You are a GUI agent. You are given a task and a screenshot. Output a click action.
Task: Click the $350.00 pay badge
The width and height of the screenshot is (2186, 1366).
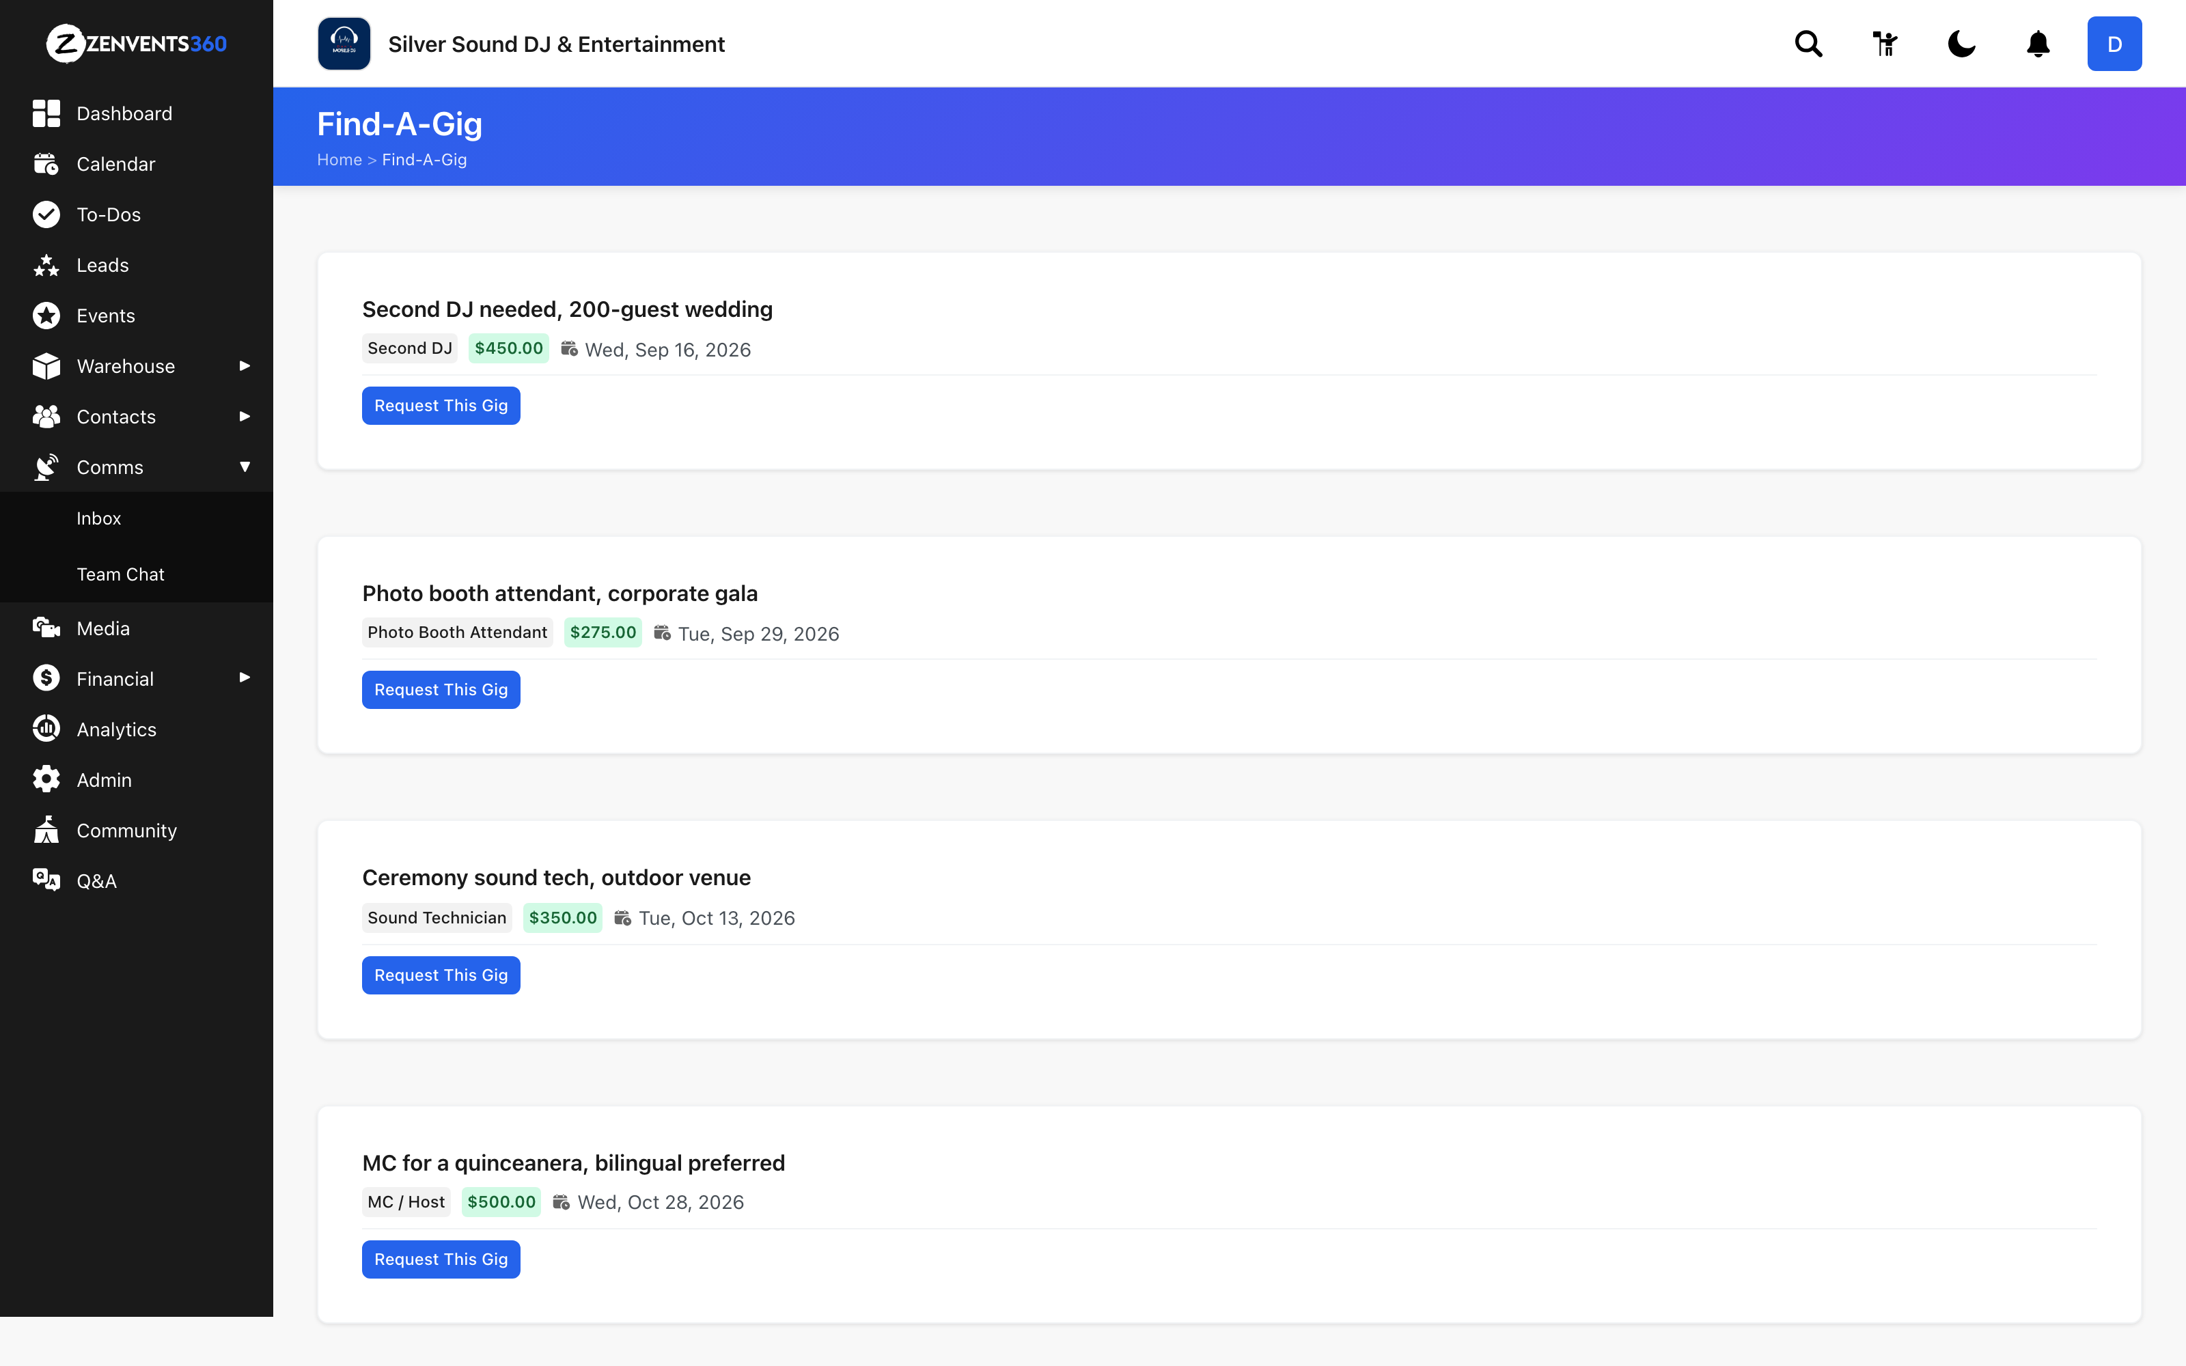click(x=563, y=918)
